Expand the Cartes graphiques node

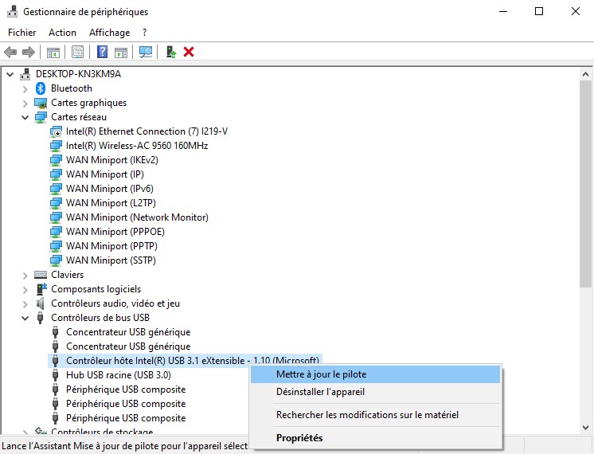coord(25,103)
